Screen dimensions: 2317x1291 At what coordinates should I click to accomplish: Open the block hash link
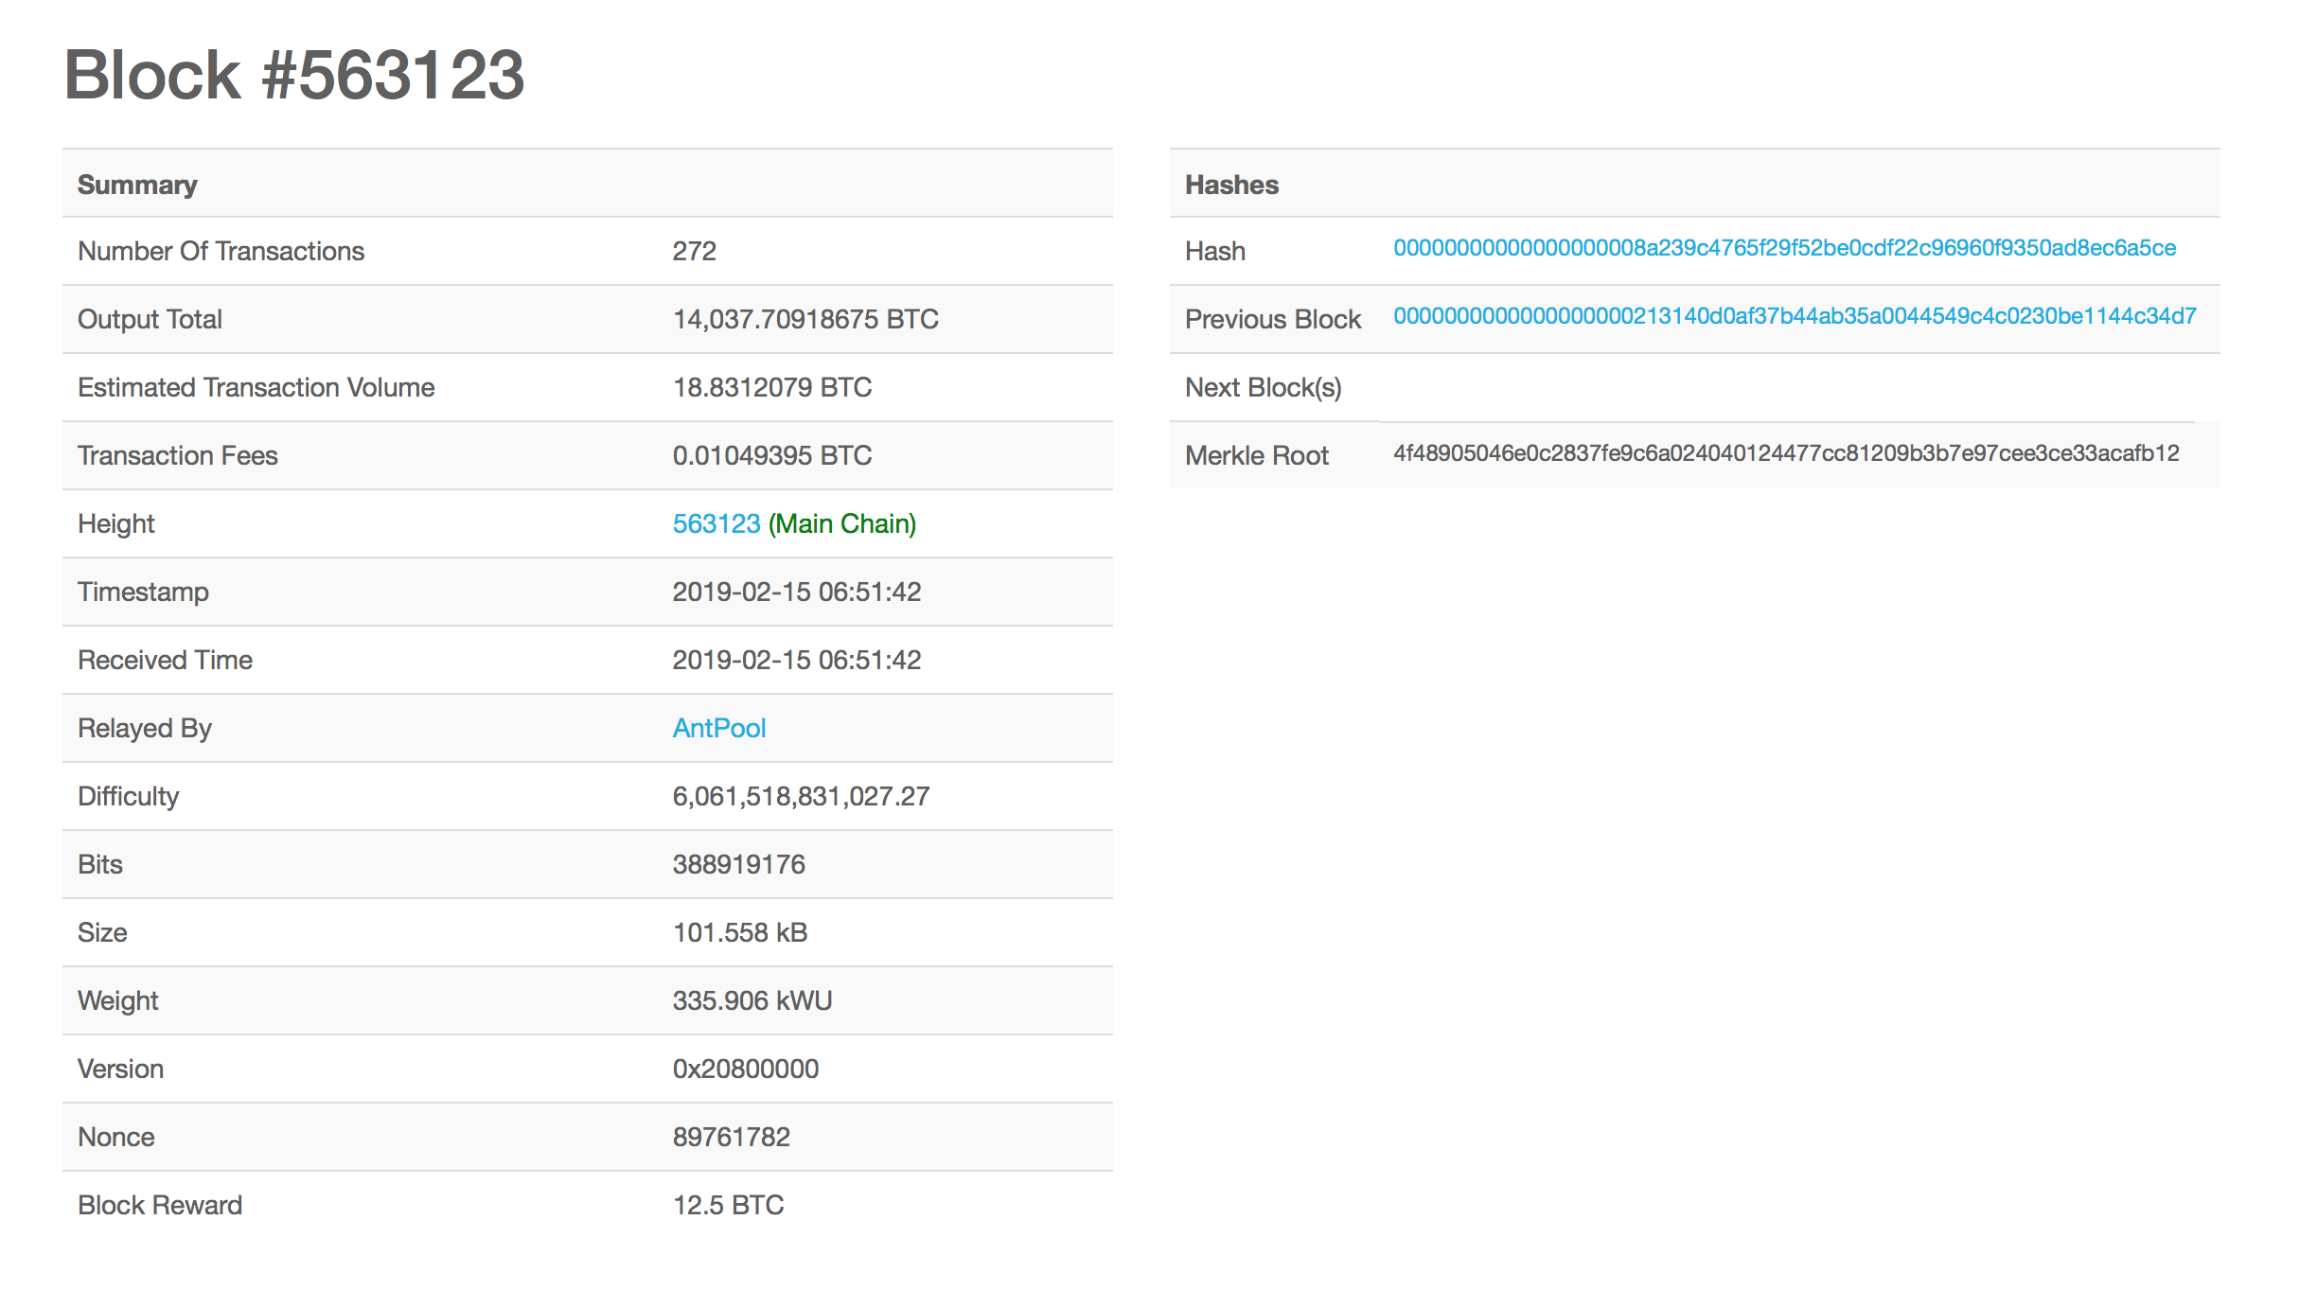point(1784,248)
